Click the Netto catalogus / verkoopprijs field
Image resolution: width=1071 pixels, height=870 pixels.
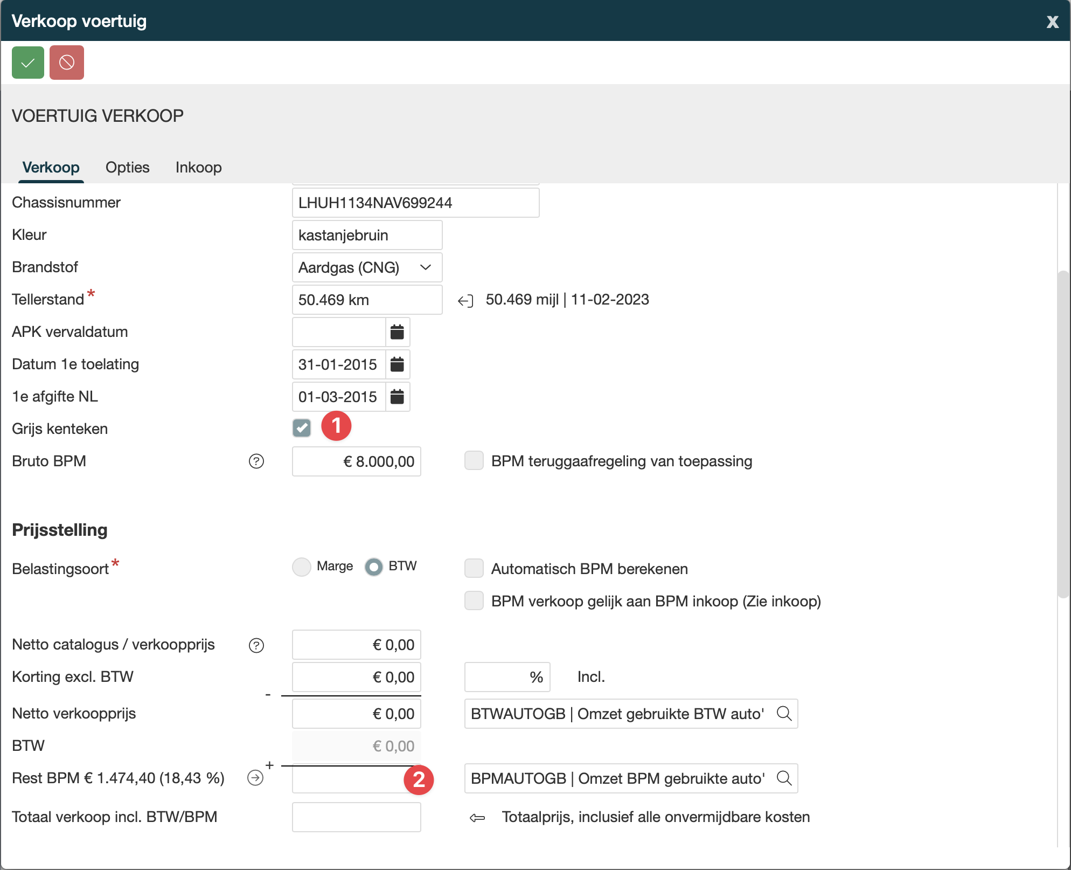(356, 645)
